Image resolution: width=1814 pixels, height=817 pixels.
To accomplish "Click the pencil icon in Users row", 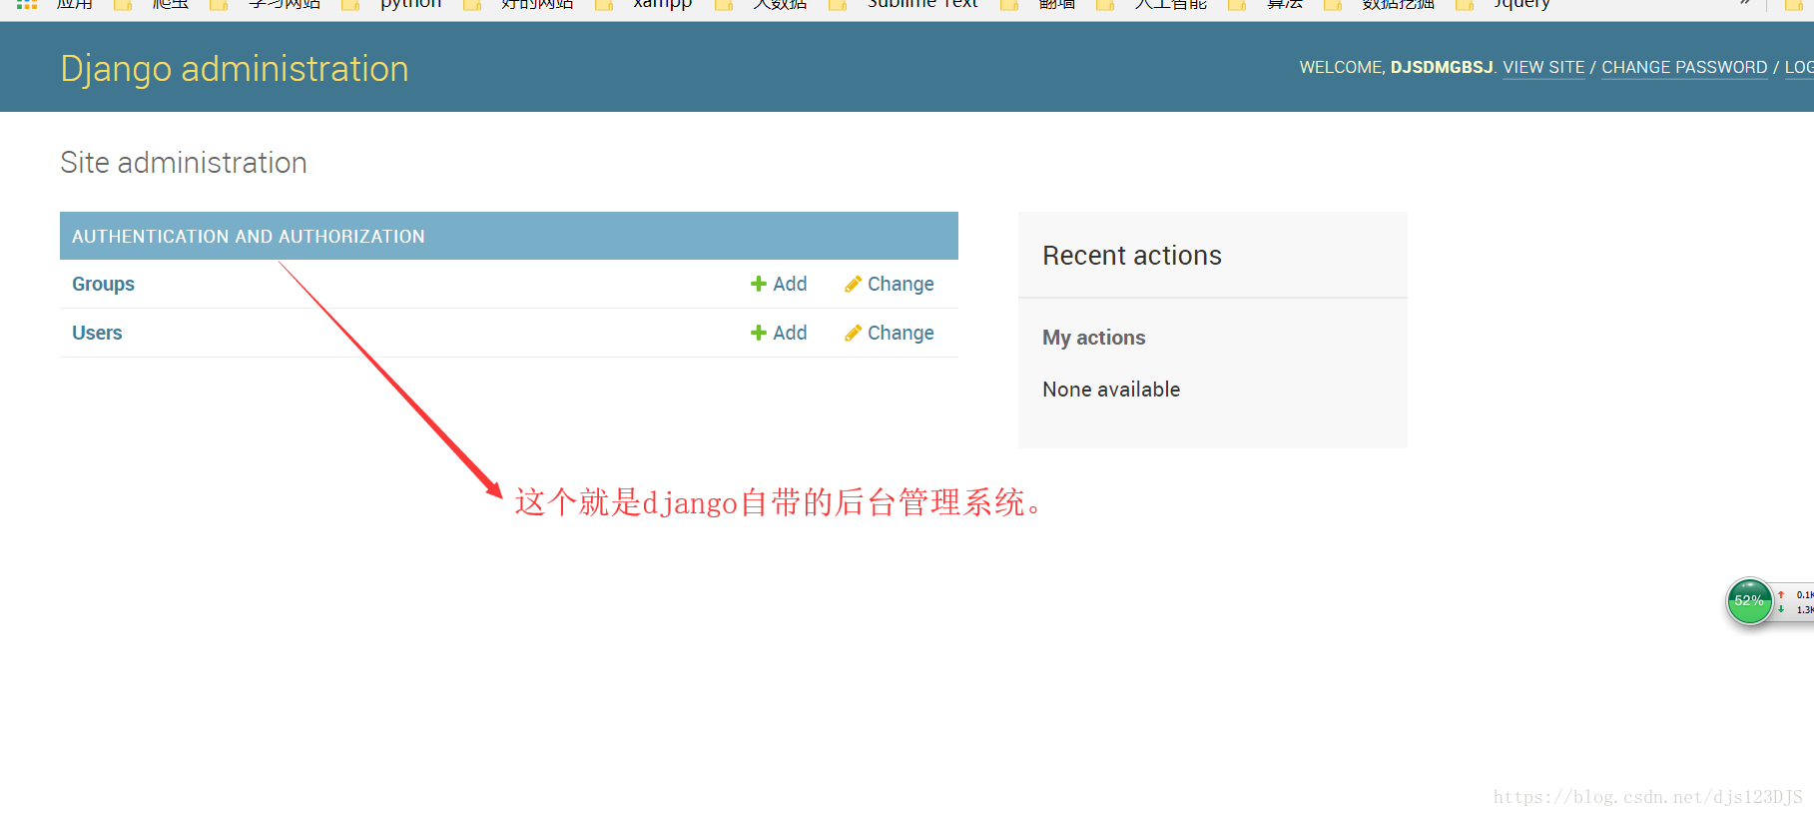I will click(853, 333).
